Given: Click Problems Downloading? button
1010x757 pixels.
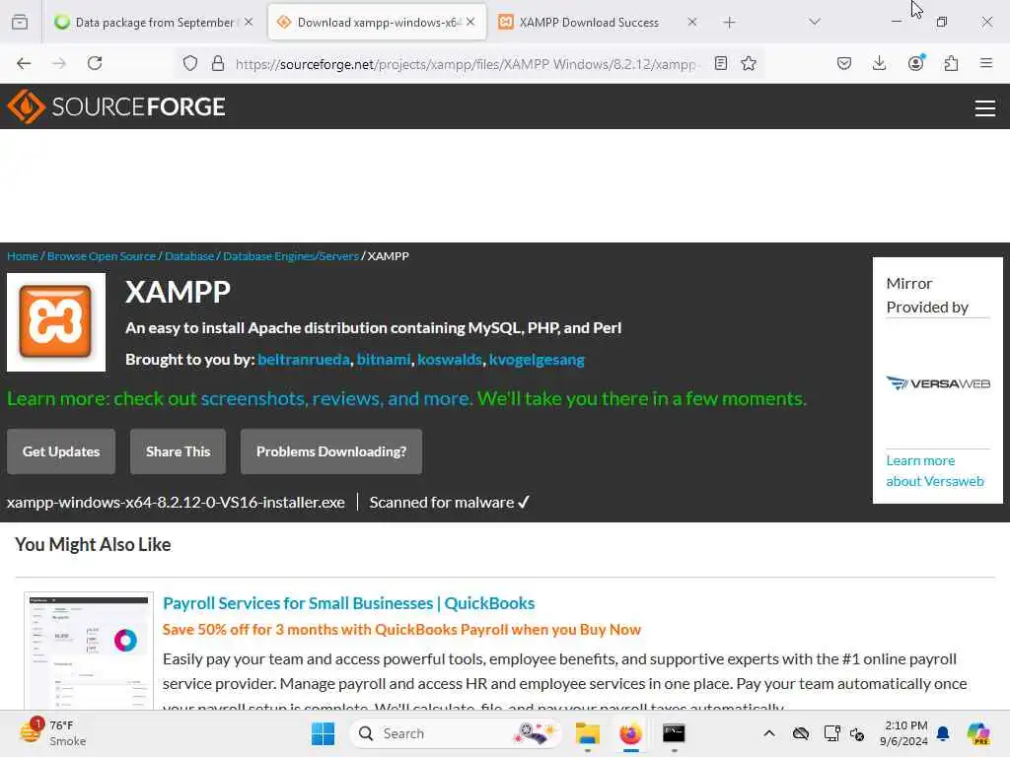Looking at the screenshot, I should tap(331, 451).
